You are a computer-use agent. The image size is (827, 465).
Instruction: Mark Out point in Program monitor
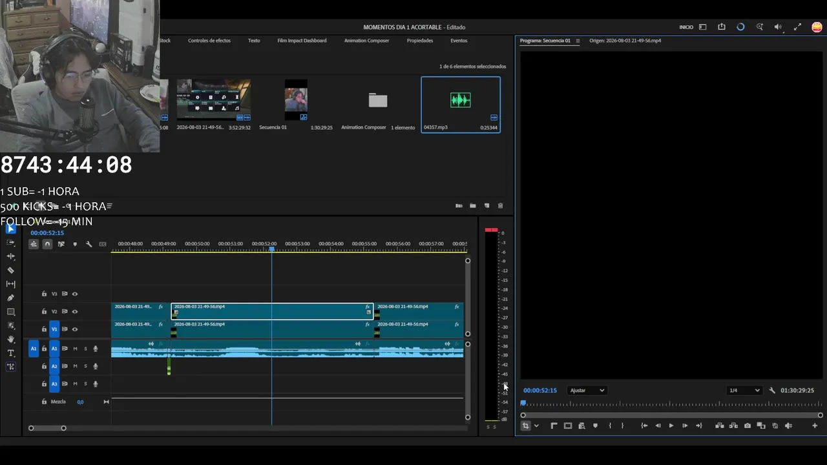click(x=622, y=426)
